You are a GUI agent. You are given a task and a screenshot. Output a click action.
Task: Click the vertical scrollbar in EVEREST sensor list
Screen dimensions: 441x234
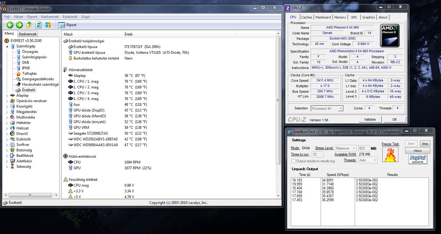278,101
